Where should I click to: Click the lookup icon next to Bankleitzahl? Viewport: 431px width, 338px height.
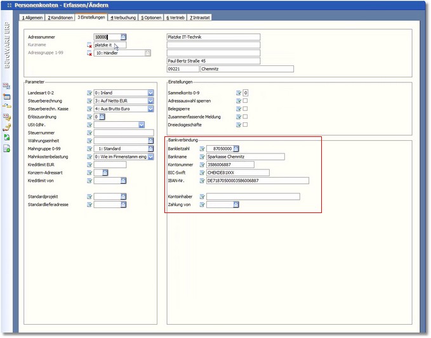pos(236,148)
